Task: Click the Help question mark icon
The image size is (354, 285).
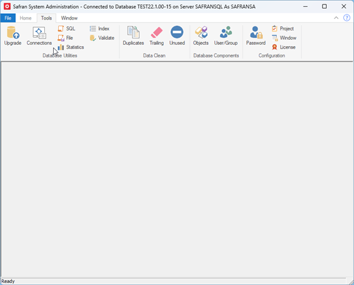Action: pyautogui.click(x=346, y=18)
